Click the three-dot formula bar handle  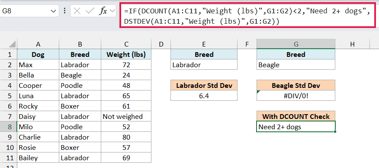(x=64, y=11)
